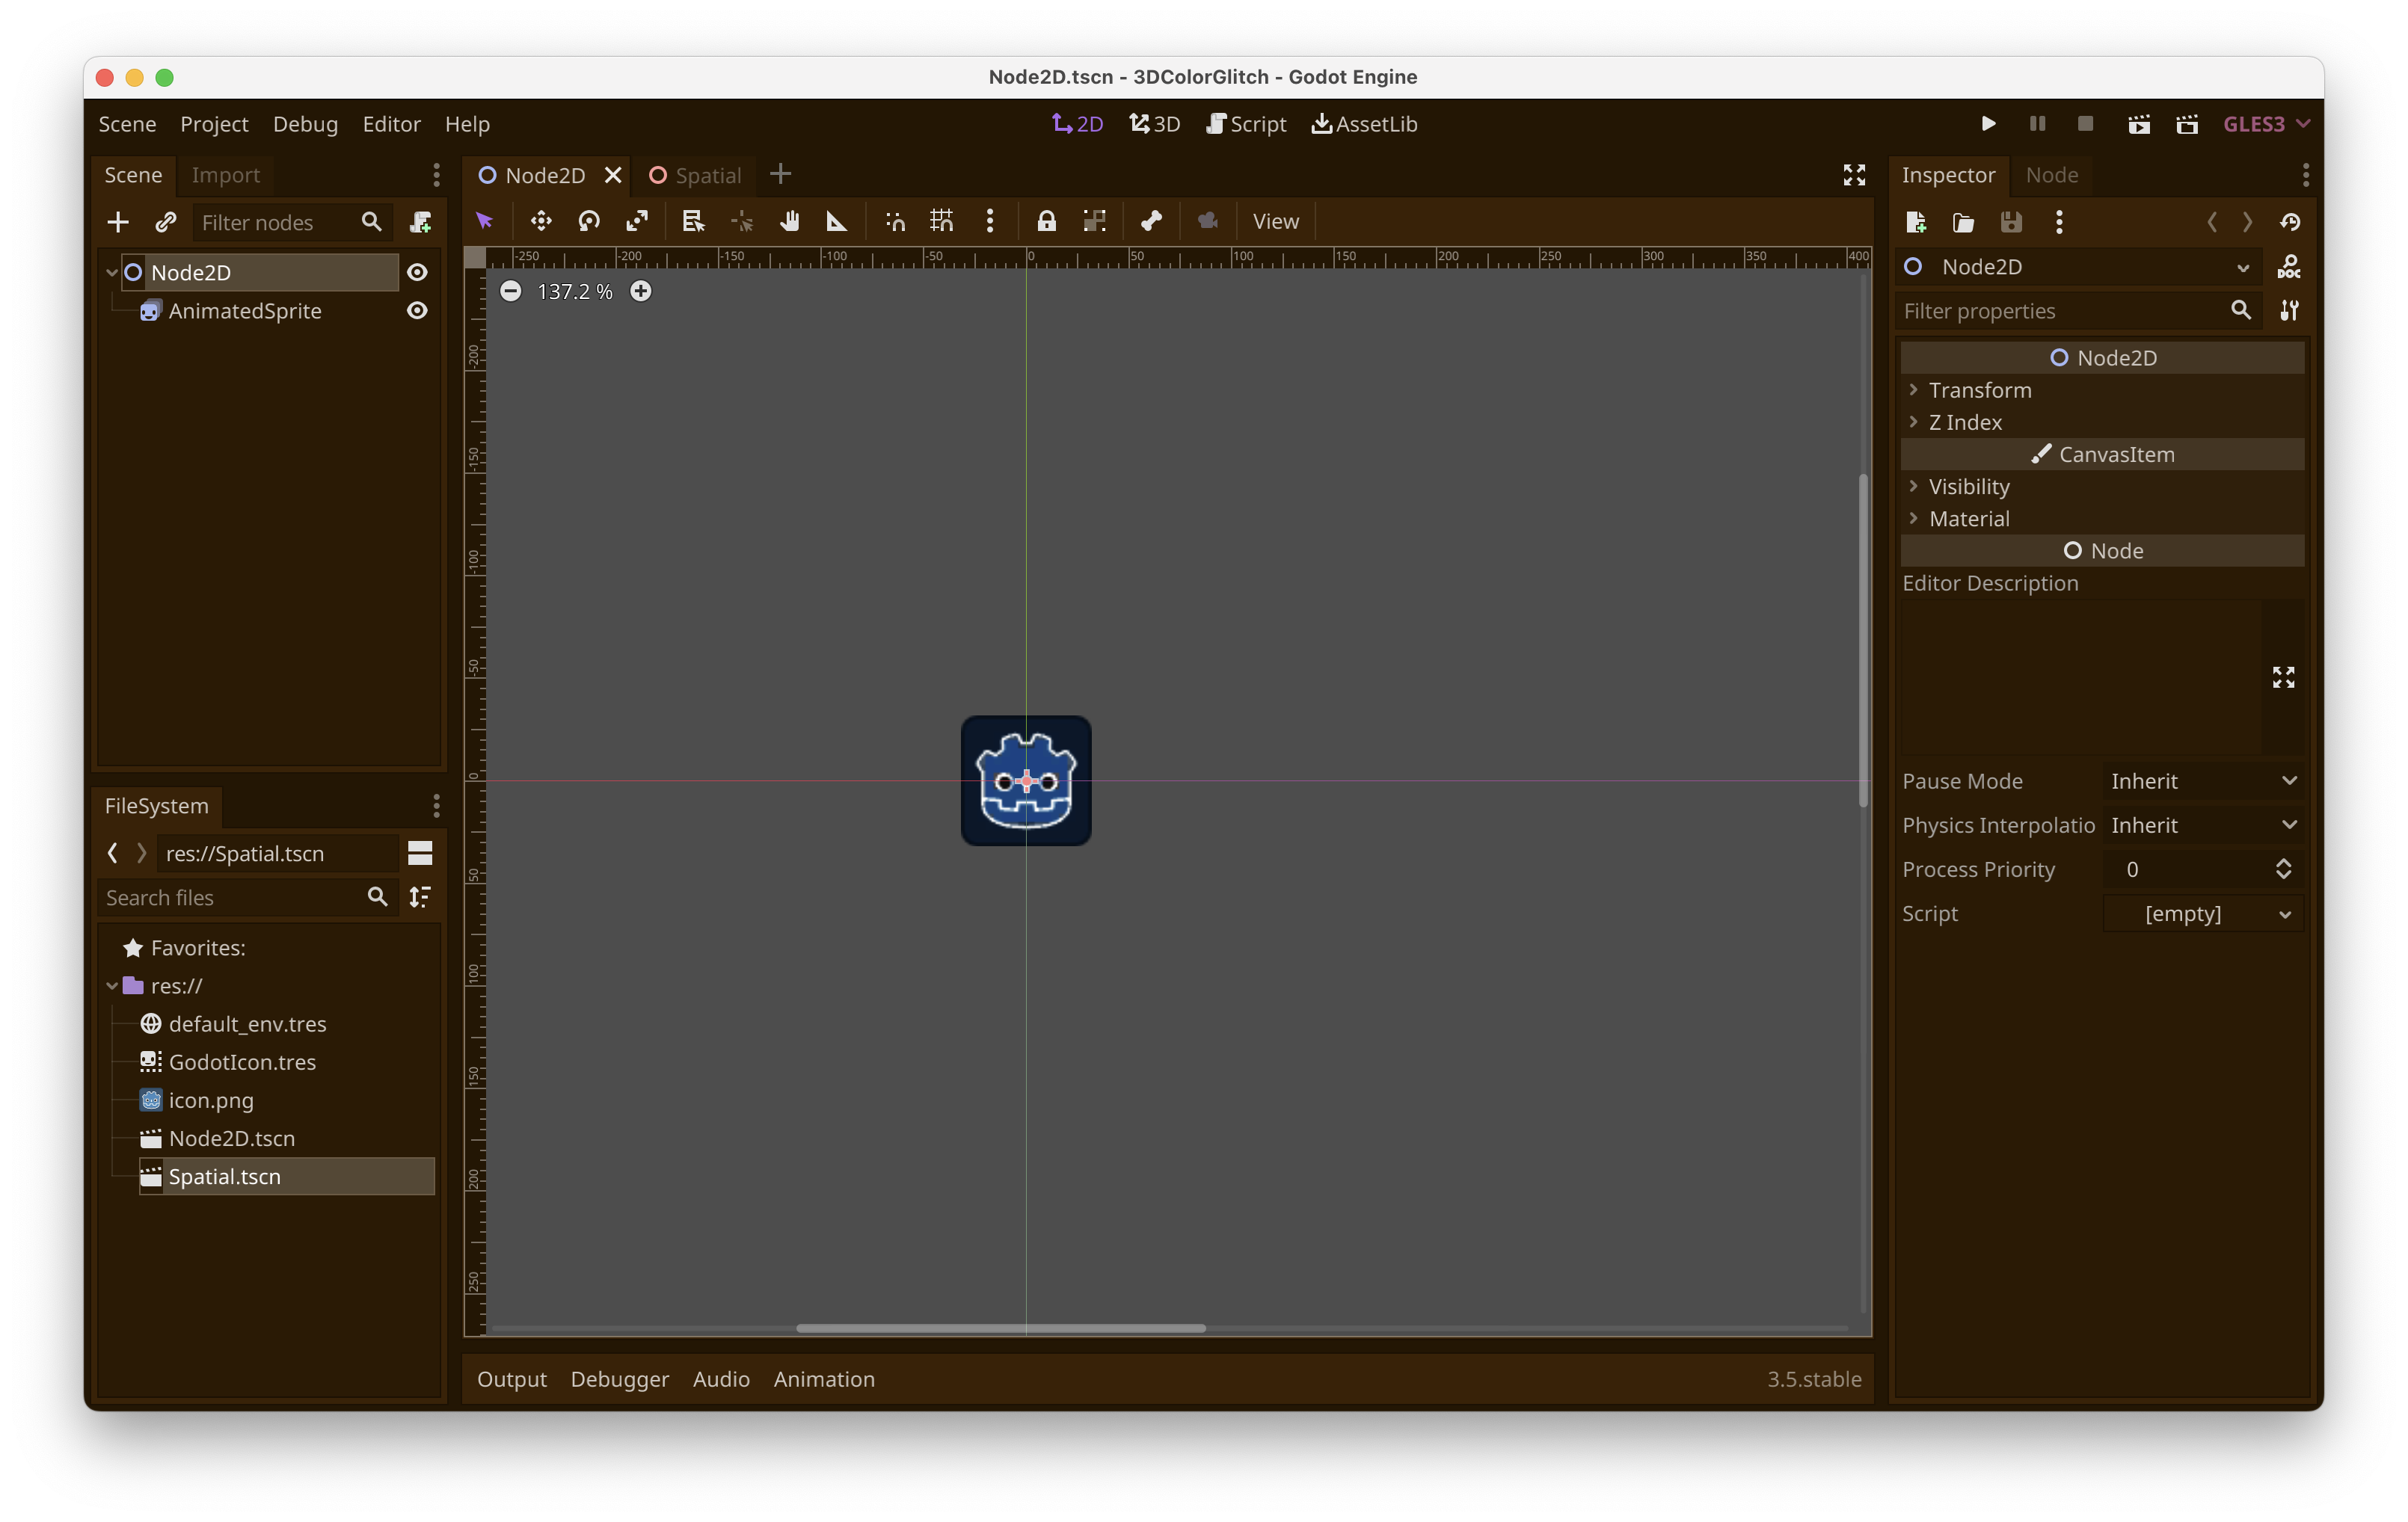Screen dimensions: 2408x1522
Task: Activate the Pan Mode tool
Action: [x=790, y=221]
